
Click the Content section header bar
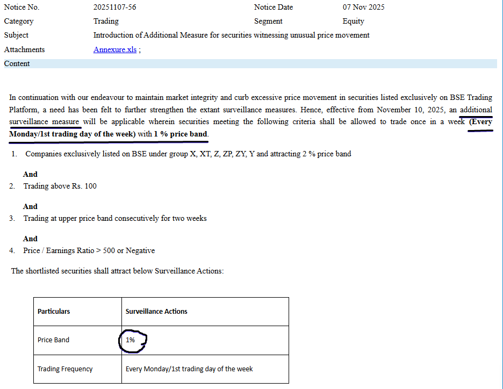pyautogui.click(x=250, y=63)
